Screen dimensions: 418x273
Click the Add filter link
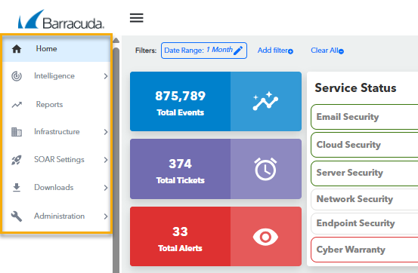pos(275,51)
